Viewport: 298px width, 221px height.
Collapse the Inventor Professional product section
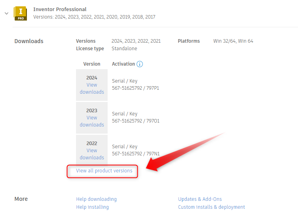click(x=6, y=13)
